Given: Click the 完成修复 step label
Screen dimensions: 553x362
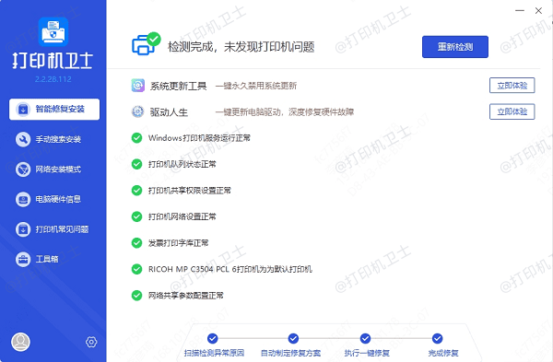Looking at the screenshot, I should (443, 353).
